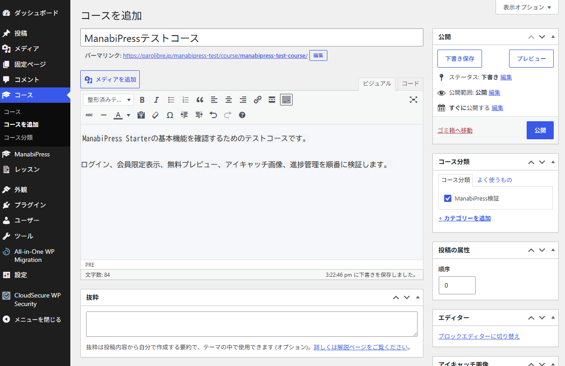Open コース分類 submenu item

(x=18, y=137)
